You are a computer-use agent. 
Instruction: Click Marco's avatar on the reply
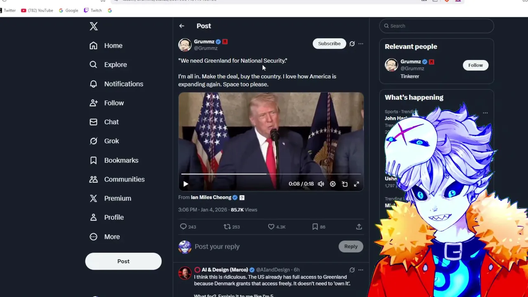[185, 273]
